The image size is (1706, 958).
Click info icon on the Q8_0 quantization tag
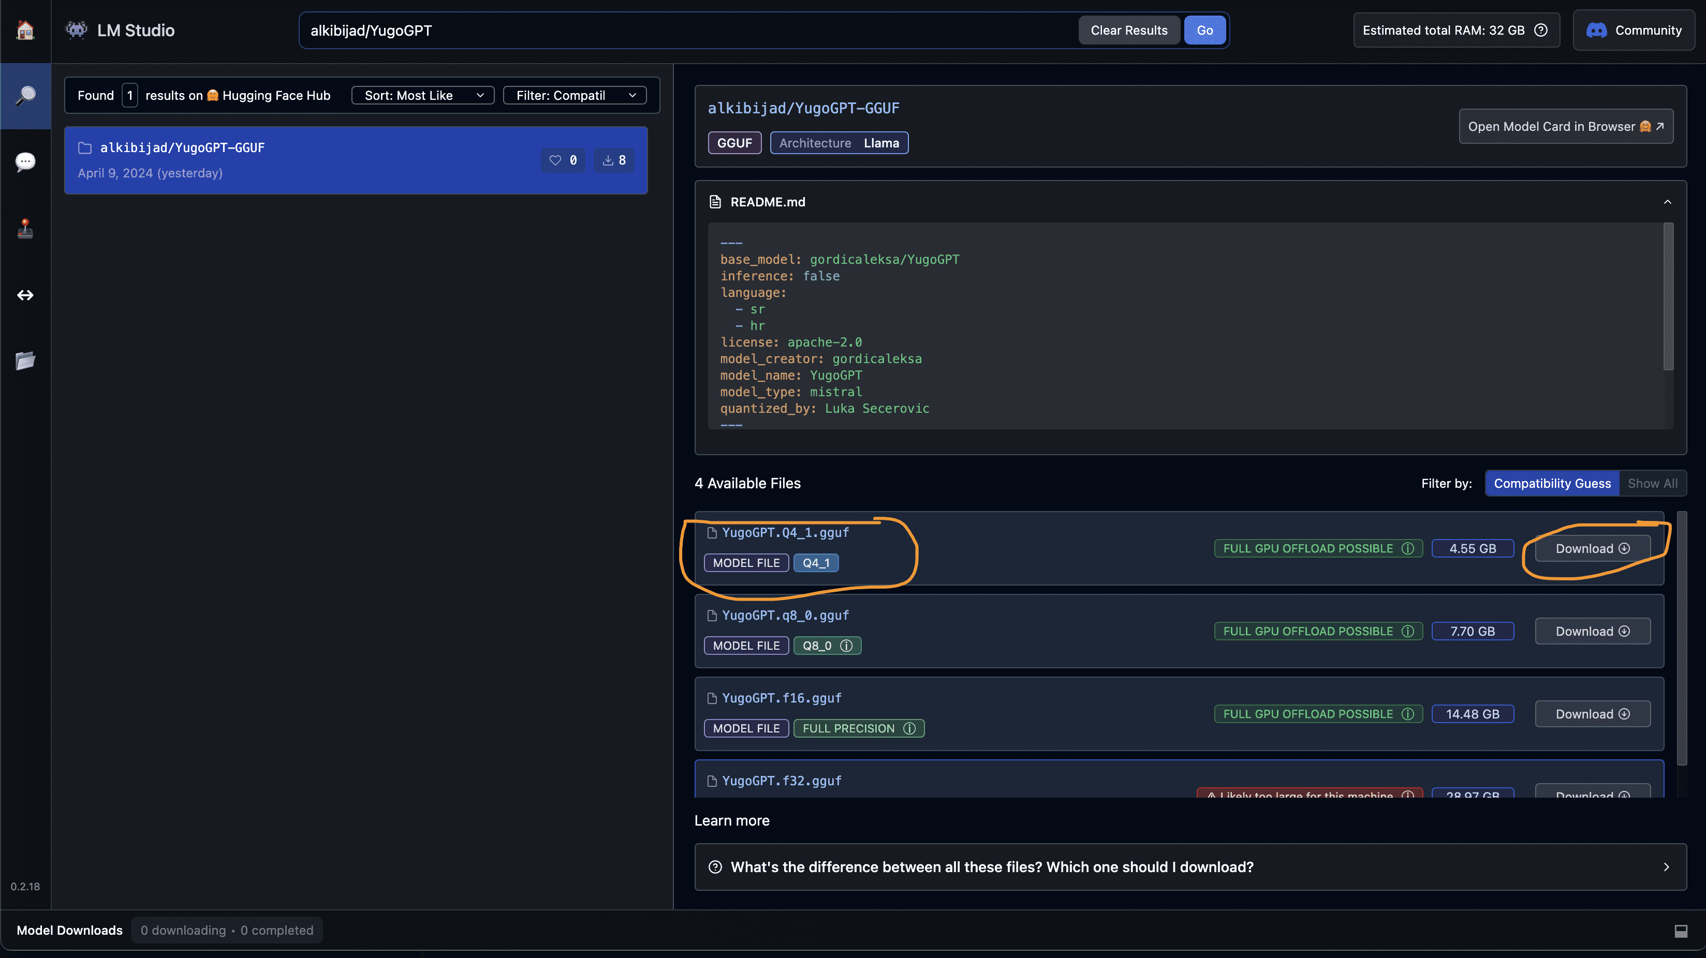[x=846, y=646]
